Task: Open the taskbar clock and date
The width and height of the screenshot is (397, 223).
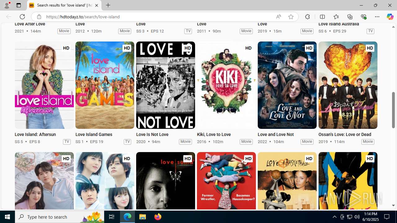Action: pos(370,217)
